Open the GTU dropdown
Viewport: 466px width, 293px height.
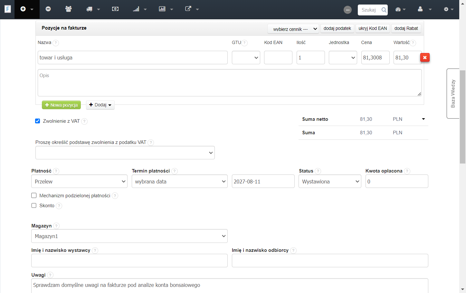[246, 58]
